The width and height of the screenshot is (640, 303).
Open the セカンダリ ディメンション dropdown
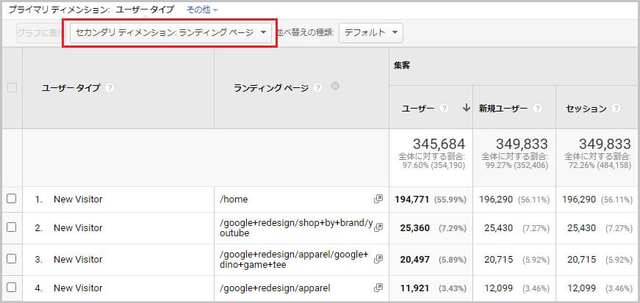coord(170,32)
